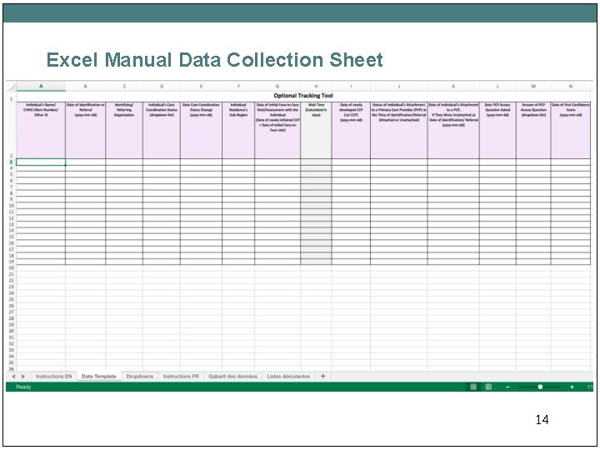Click the 'Ready' status bar text
600x450 pixels.
[23, 387]
